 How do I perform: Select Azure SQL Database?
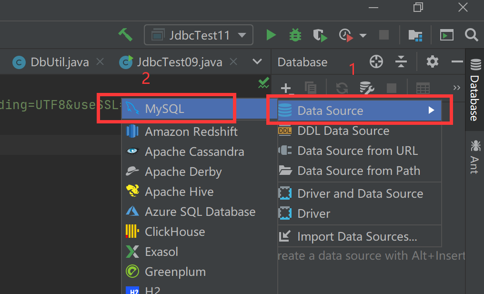[x=199, y=212]
